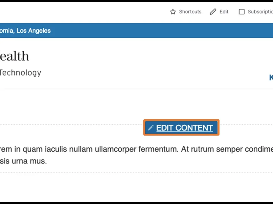Check the Subscription checkbox in the toolbar
273x204 pixels.
(241, 12)
